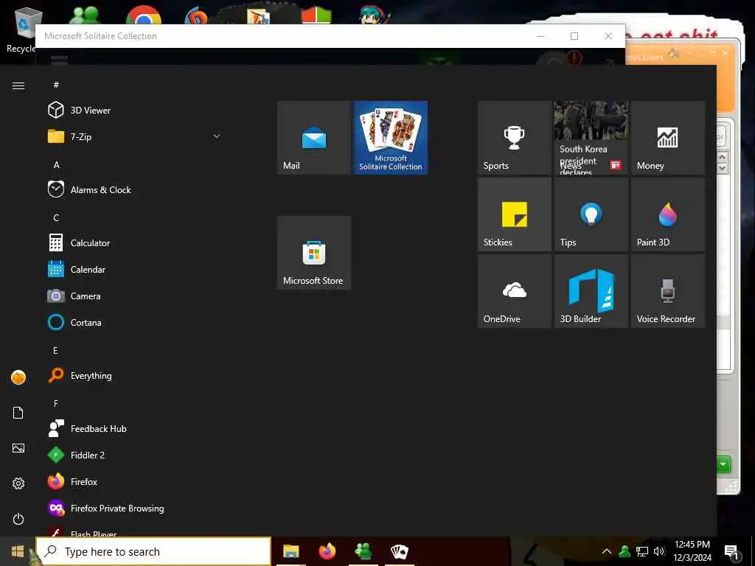
Task: Open the Stickies tile
Action: tap(514, 214)
